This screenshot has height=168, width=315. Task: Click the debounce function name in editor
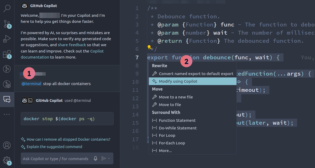click(x=217, y=57)
